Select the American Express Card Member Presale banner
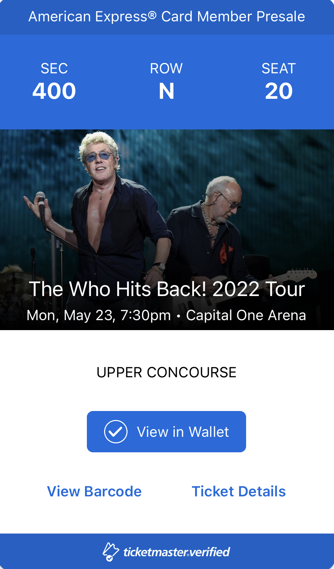The height and width of the screenshot is (569, 334). click(x=167, y=17)
